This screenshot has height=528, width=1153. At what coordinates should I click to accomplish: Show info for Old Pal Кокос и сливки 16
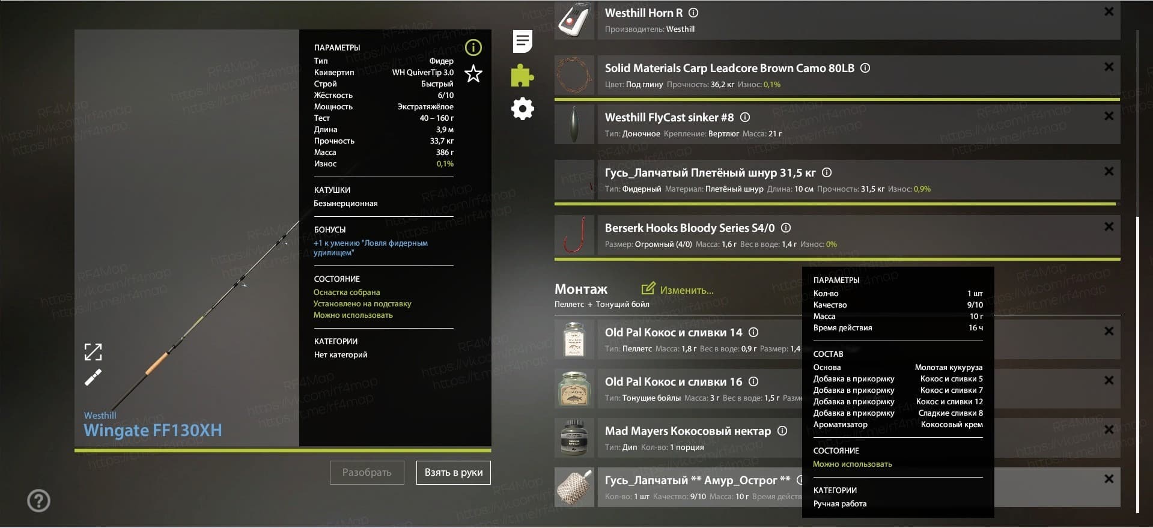(753, 381)
